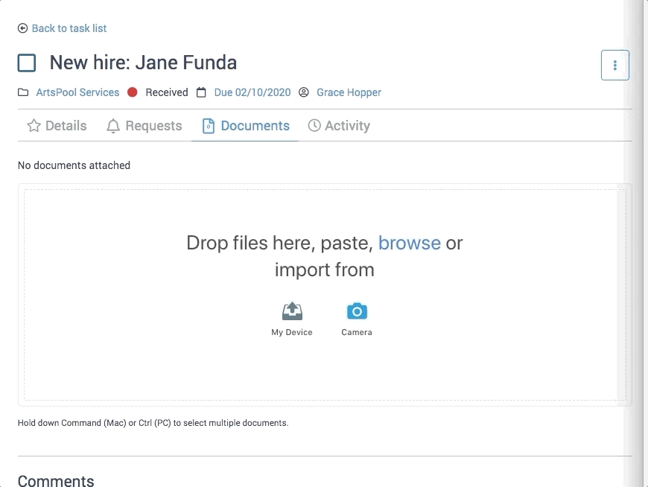648x487 pixels.
Task: Click the Comments heading
Action: (56, 480)
